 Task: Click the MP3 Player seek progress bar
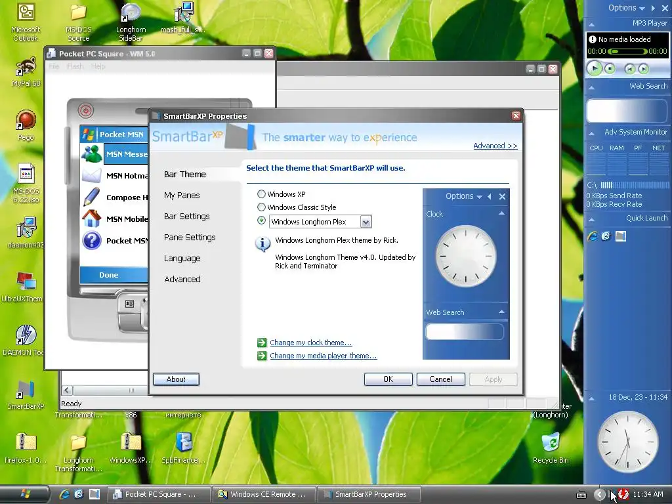click(628, 51)
